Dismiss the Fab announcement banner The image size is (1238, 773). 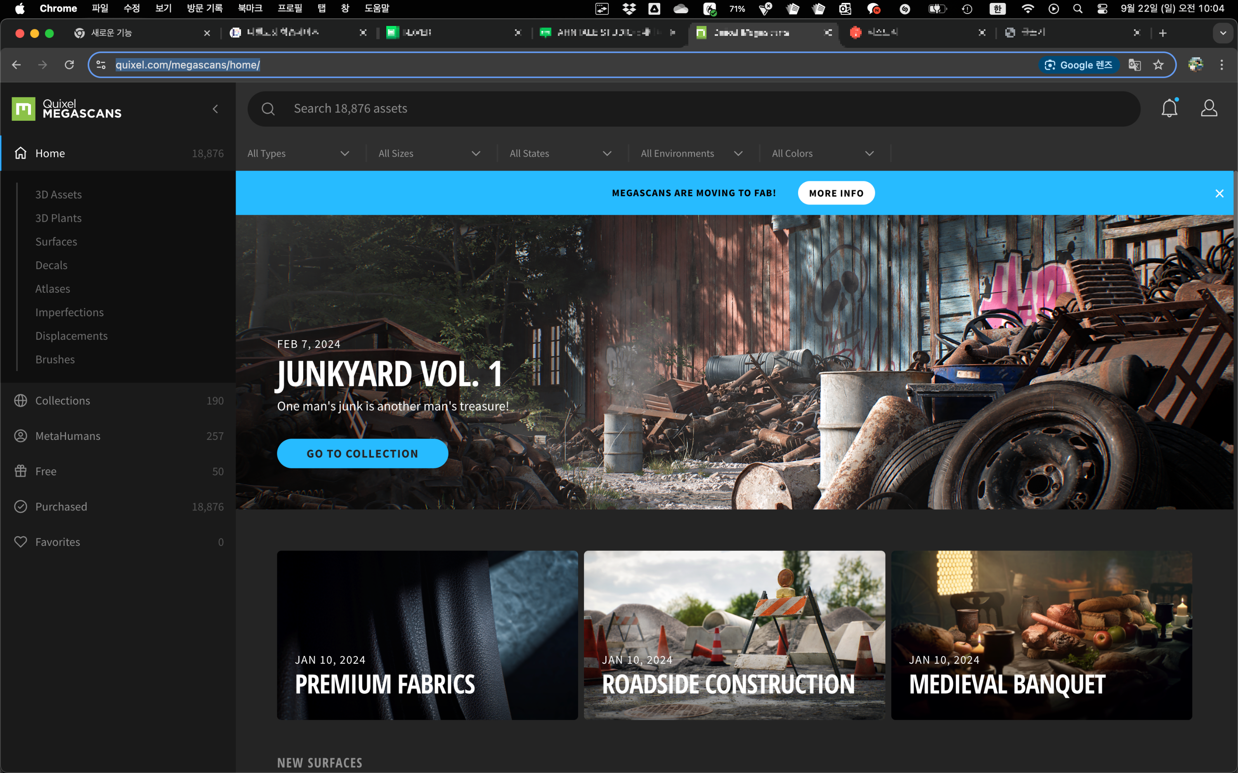pyautogui.click(x=1219, y=193)
